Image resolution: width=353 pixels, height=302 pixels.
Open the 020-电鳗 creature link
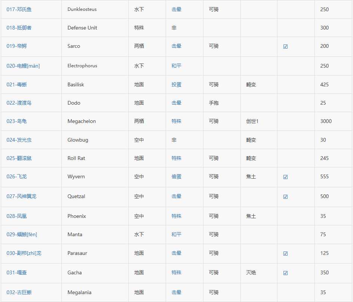(23, 66)
